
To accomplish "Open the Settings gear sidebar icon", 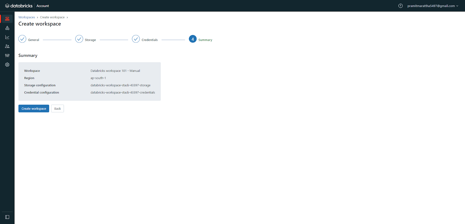I will click(x=7, y=65).
